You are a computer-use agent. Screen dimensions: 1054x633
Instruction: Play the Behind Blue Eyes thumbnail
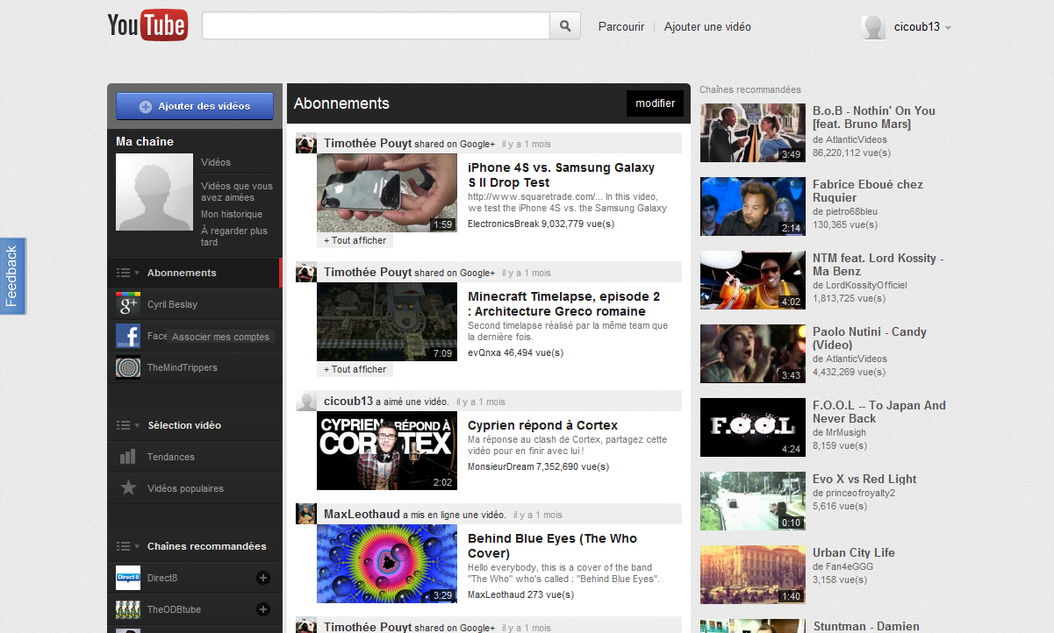(x=387, y=564)
